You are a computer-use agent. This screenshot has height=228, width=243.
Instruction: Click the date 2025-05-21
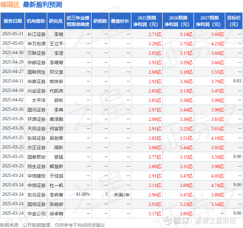point(13,34)
